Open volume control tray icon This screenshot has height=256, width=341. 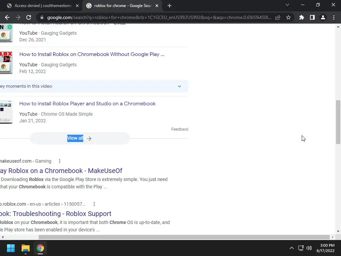tap(309, 248)
